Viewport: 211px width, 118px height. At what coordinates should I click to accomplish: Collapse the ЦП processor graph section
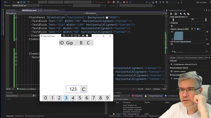[x=170, y=42]
